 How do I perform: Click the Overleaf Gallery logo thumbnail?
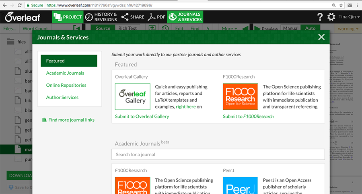click(x=132, y=96)
